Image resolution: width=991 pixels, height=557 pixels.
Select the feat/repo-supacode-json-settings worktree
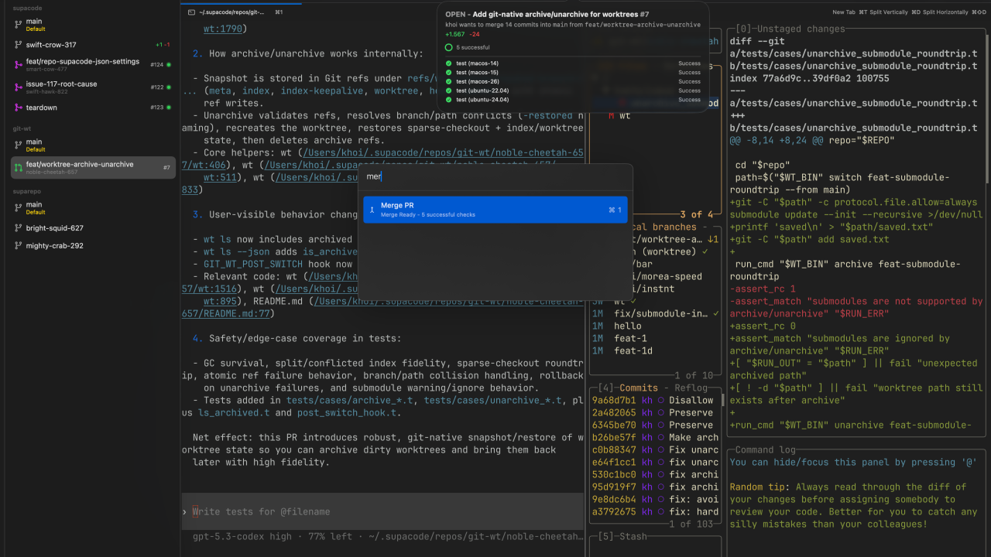click(x=94, y=65)
